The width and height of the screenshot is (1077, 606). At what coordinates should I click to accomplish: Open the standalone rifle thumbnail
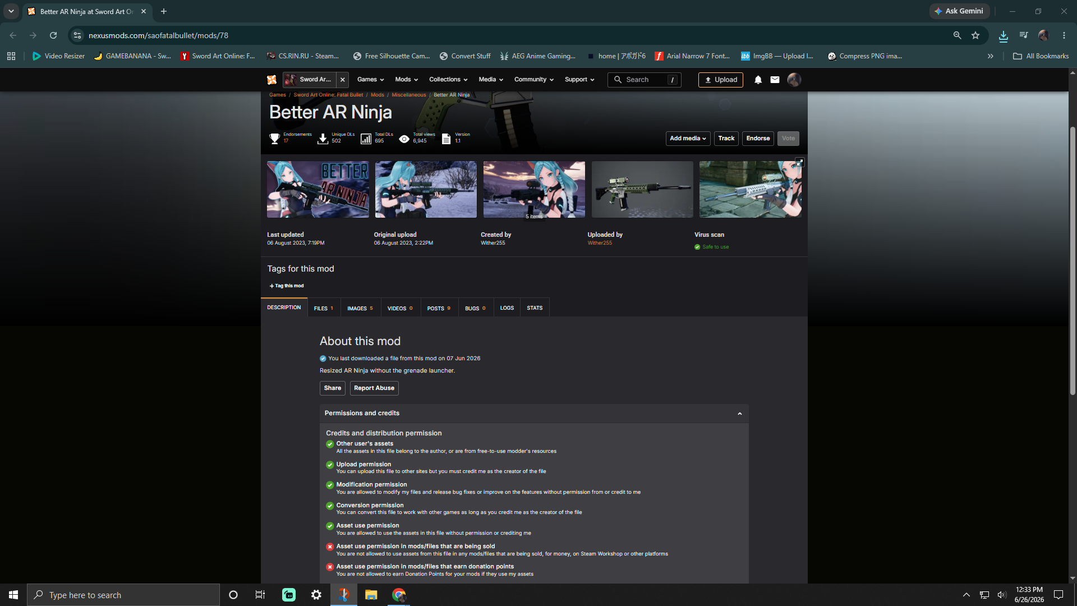[642, 190]
